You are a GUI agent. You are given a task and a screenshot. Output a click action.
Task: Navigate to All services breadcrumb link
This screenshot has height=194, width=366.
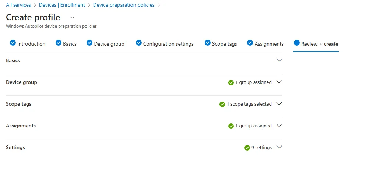[18, 5]
